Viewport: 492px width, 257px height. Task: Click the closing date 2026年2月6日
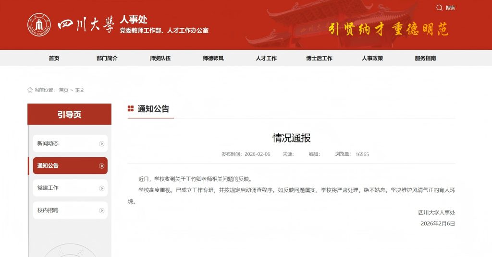(x=438, y=223)
